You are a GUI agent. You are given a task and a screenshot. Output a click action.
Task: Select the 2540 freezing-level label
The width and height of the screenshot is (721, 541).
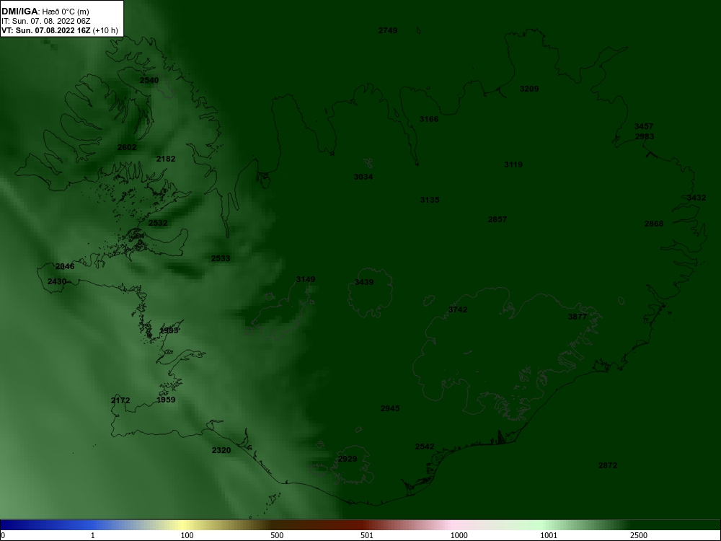pyautogui.click(x=149, y=80)
